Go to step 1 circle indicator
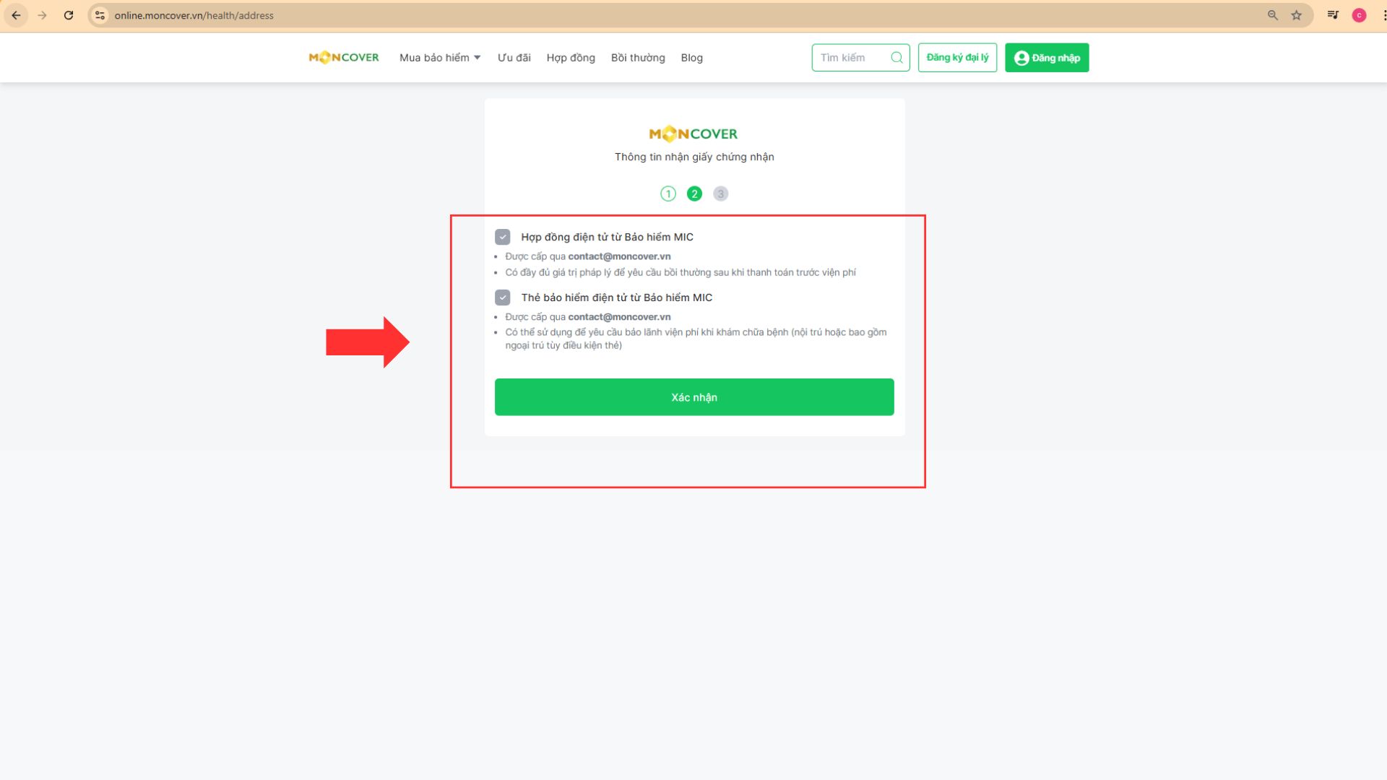 (668, 194)
